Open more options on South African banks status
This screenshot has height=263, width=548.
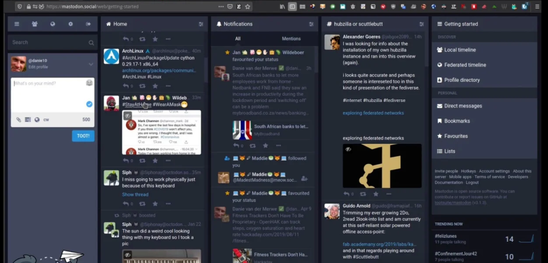coord(279,145)
